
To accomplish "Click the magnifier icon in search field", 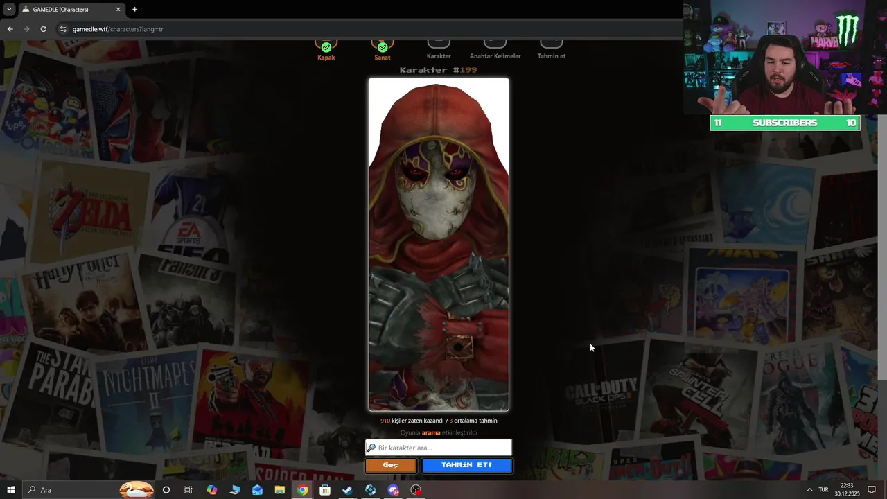I will pyautogui.click(x=371, y=448).
